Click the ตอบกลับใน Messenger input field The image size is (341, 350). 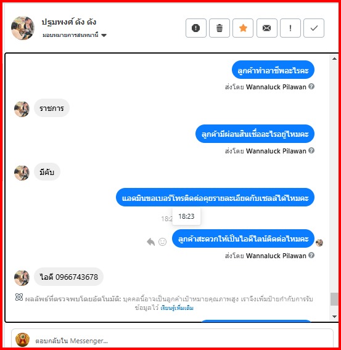tap(172, 340)
